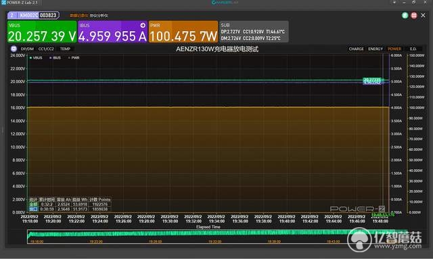This screenshot has height=259, width=433.
Task: Click the green round icon near top right
Action: (405, 16)
